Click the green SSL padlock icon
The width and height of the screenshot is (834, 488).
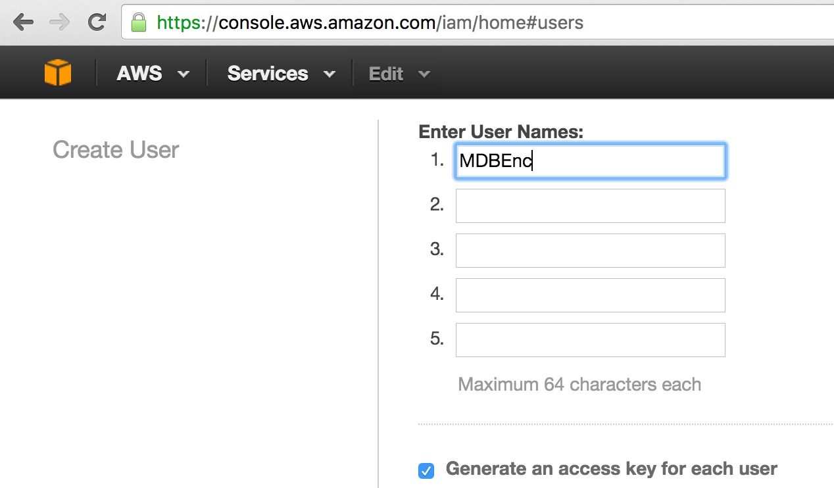coord(138,22)
